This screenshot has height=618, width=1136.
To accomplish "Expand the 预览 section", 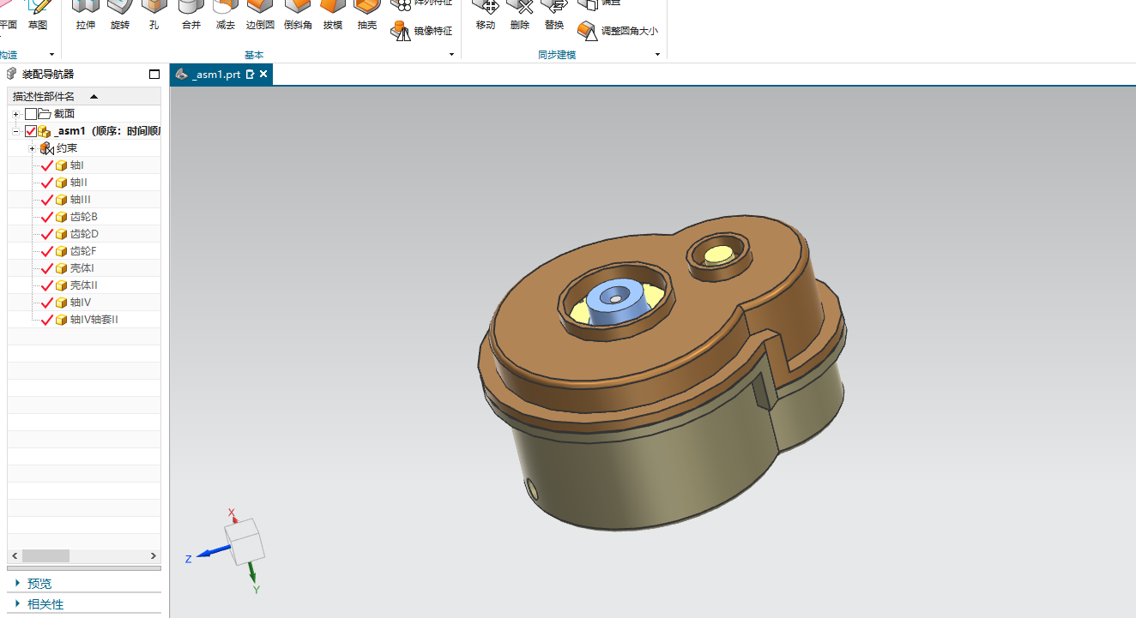I will (17, 583).
